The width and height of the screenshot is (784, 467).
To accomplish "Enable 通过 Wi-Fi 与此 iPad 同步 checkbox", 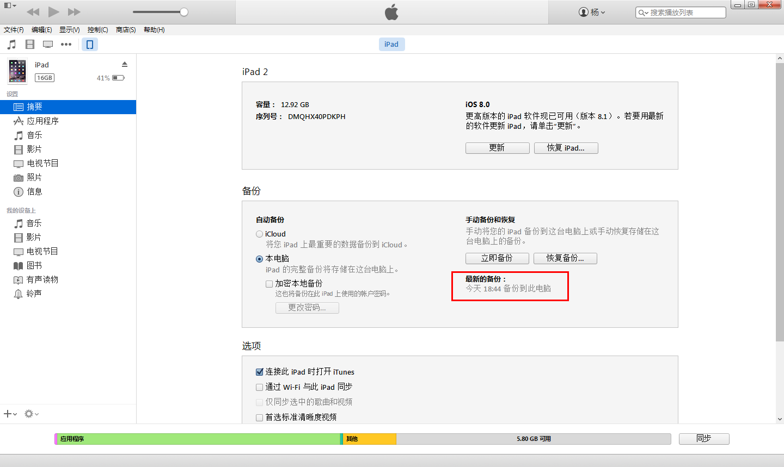I will click(260, 387).
